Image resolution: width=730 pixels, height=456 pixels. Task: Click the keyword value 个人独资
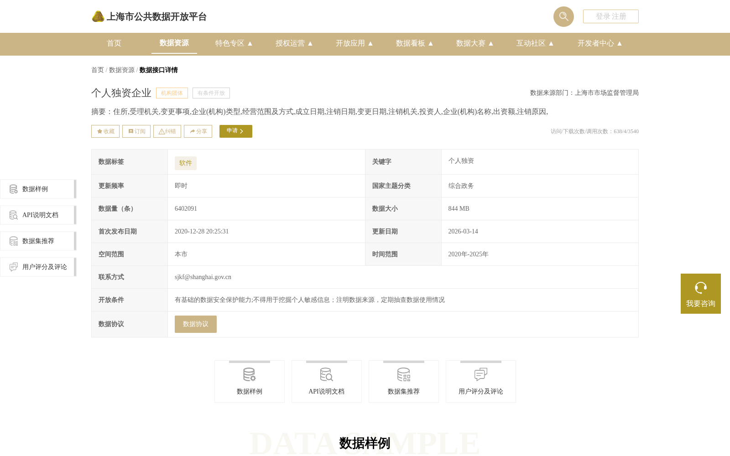pyautogui.click(x=461, y=161)
